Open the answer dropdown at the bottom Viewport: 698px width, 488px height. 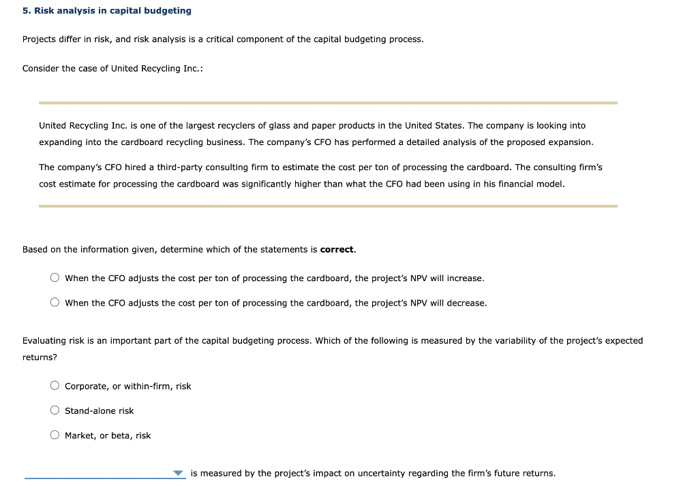[x=106, y=472]
